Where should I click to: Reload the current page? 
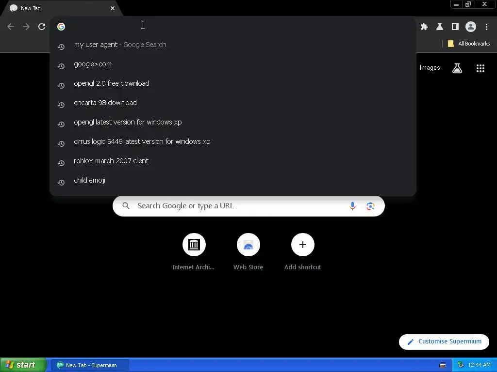tap(42, 27)
